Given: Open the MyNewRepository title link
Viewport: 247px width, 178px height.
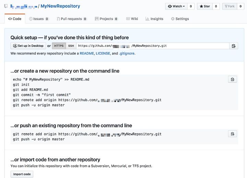Looking at the screenshot, I should tap(60, 6).
